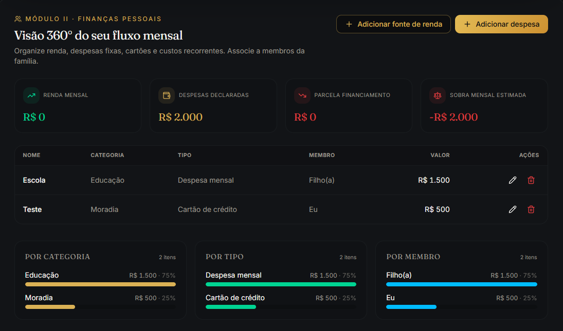Click the AÇÕES column header

click(529, 155)
